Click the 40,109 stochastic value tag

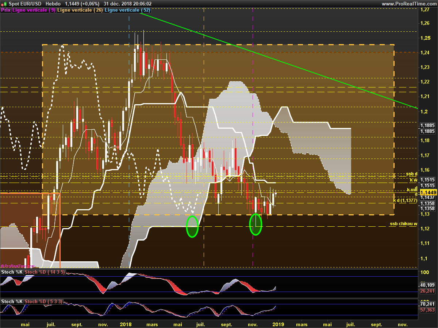(x=427, y=285)
